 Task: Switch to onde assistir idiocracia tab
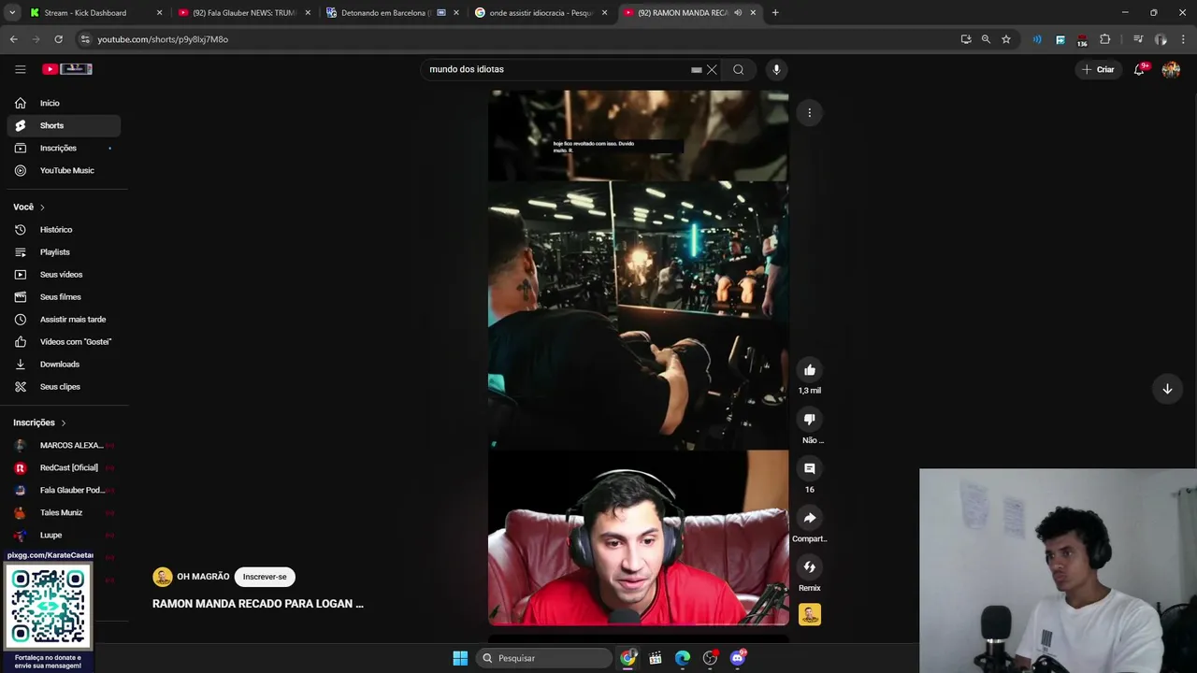(x=541, y=13)
